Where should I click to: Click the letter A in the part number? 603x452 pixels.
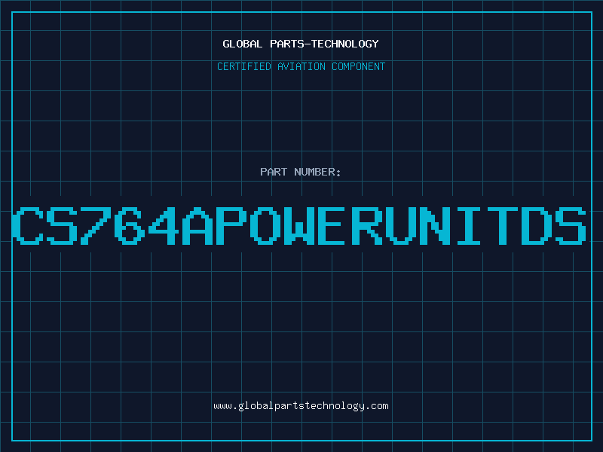tap(199, 225)
